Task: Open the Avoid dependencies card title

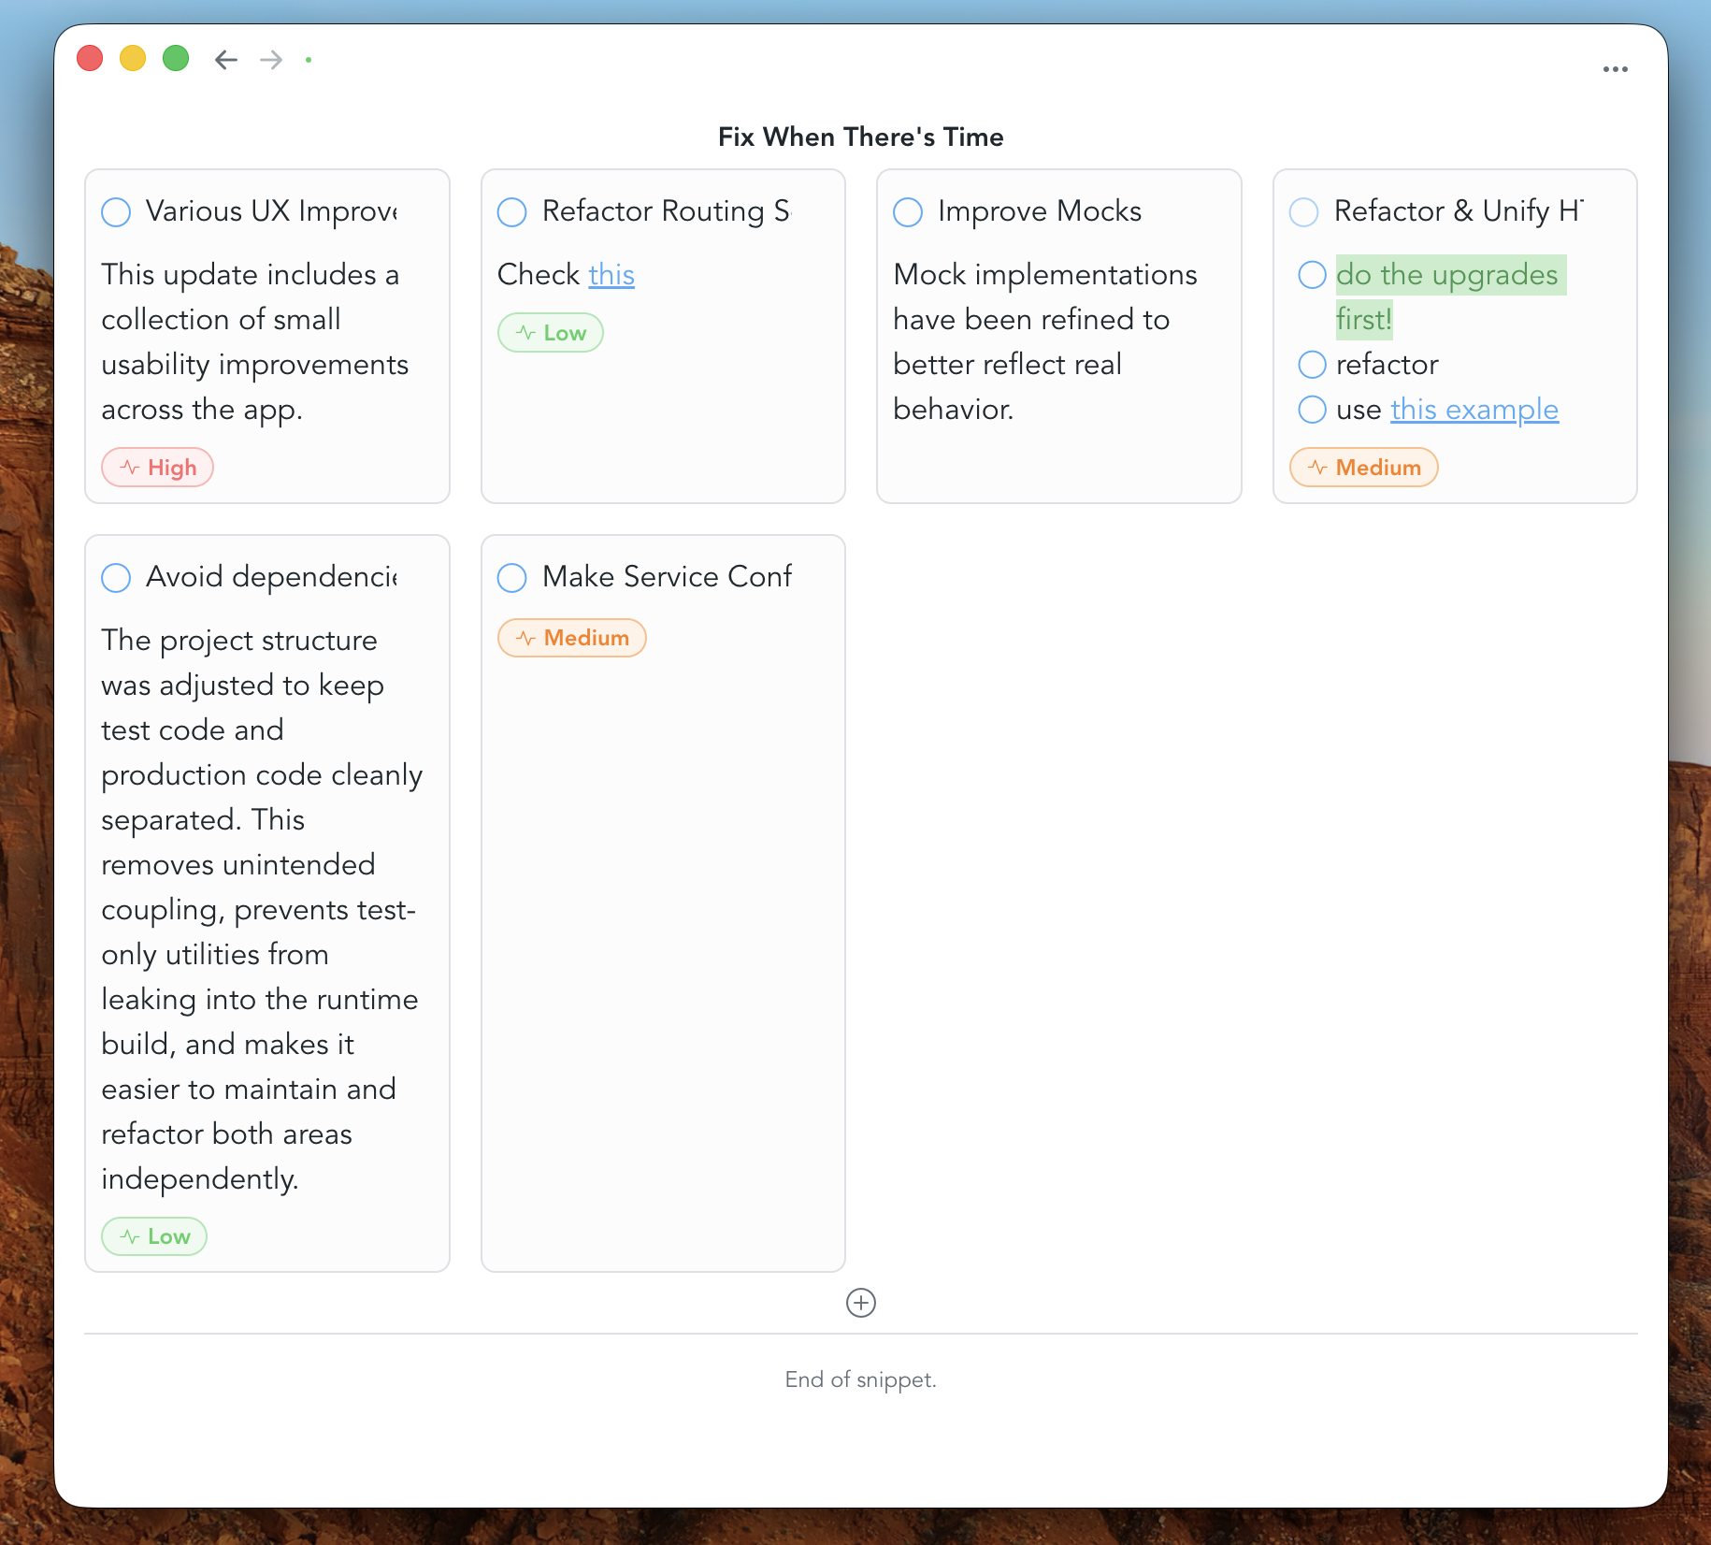Action: 271,577
